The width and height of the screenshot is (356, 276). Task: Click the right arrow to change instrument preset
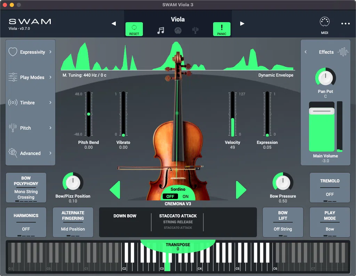(241, 189)
